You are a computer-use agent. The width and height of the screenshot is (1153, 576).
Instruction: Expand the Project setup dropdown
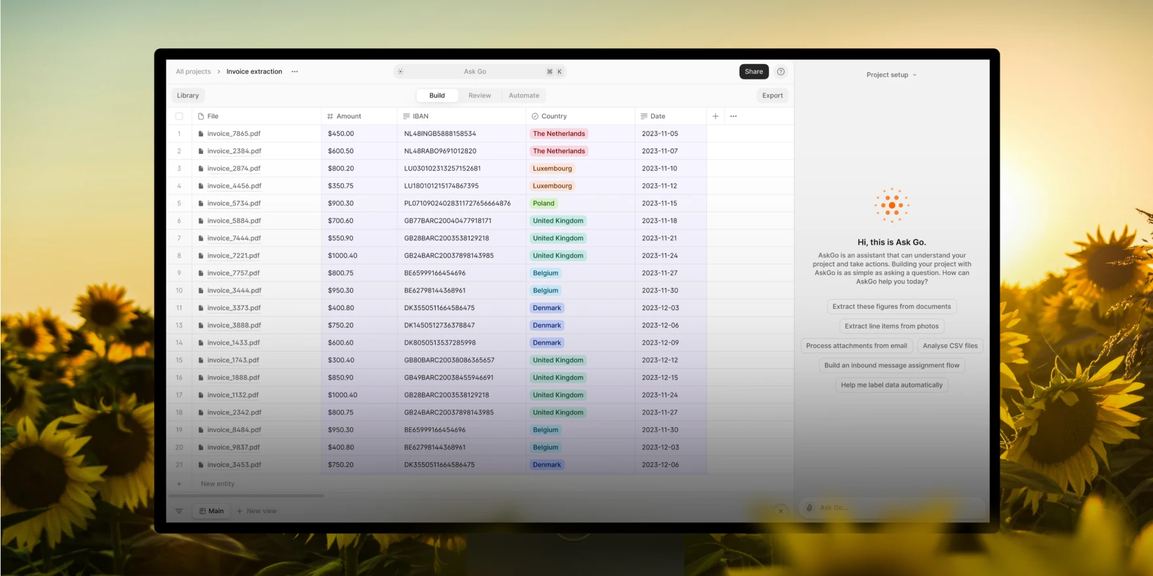pyautogui.click(x=891, y=75)
